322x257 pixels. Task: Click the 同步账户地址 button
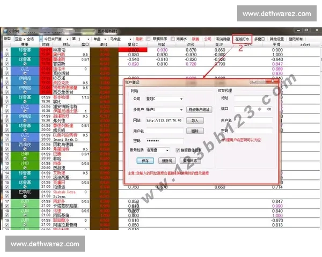[199, 110]
